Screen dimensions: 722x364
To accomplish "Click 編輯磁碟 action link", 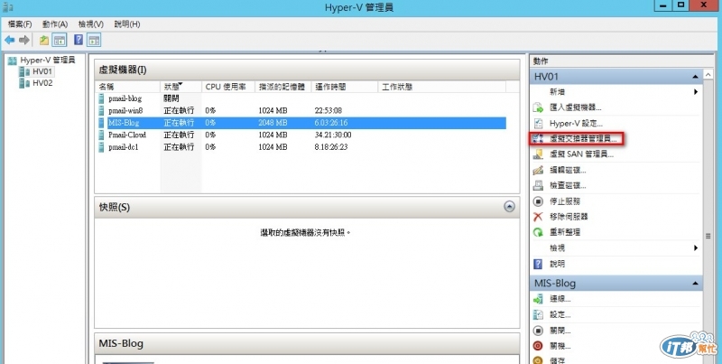I will click(568, 170).
